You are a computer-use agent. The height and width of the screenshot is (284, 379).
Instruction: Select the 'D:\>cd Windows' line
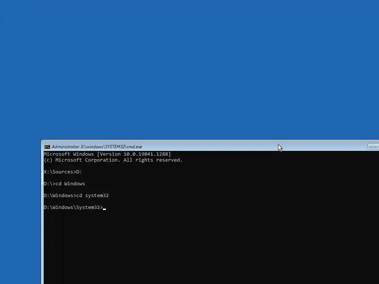[x=64, y=184]
